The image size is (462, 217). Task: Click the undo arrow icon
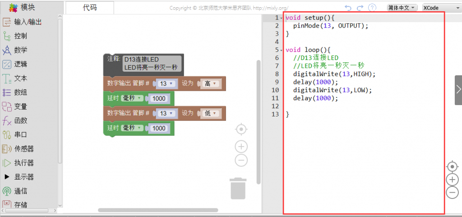click(348, 8)
